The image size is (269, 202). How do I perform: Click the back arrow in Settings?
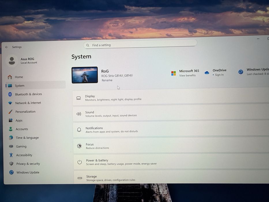click(7, 47)
